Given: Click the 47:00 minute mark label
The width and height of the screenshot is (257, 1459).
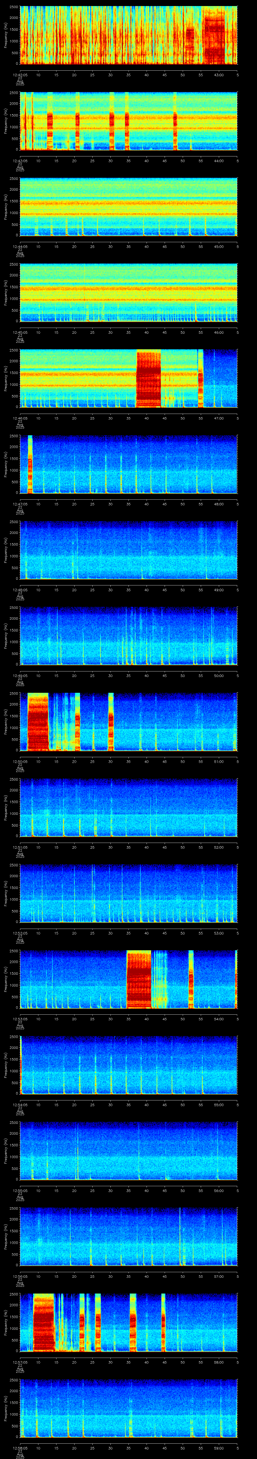Looking at the screenshot, I should point(219,418).
